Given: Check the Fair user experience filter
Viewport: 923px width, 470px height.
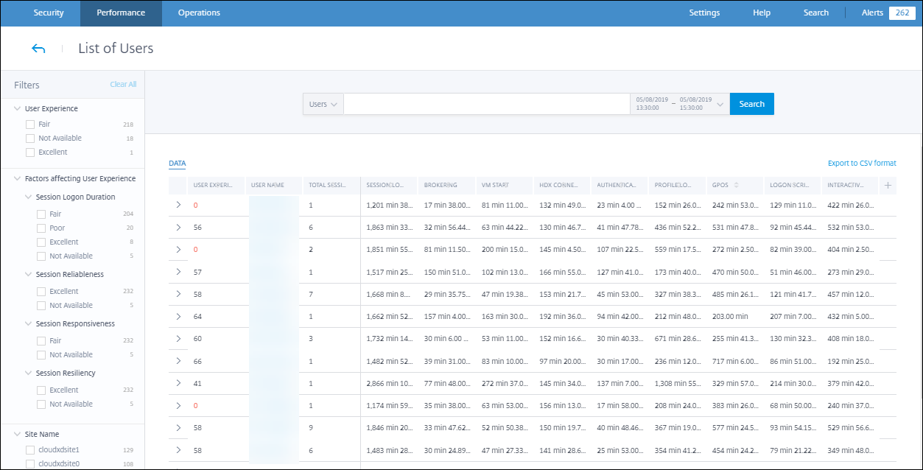Looking at the screenshot, I should (30, 124).
